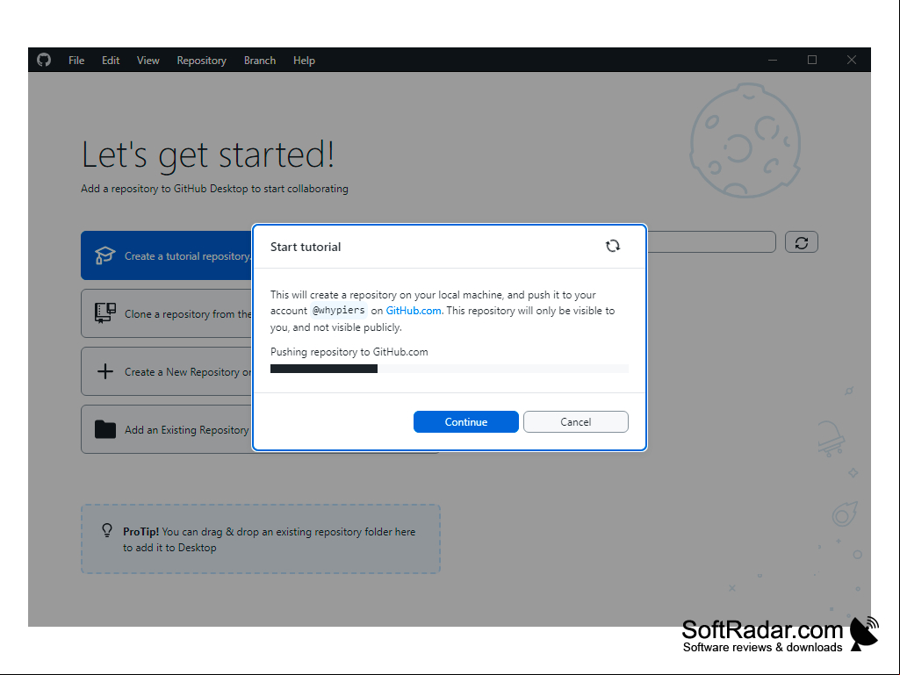This screenshot has width=900, height=675.
Task: Click the plus icon for new repository
Action: [105, 371]
